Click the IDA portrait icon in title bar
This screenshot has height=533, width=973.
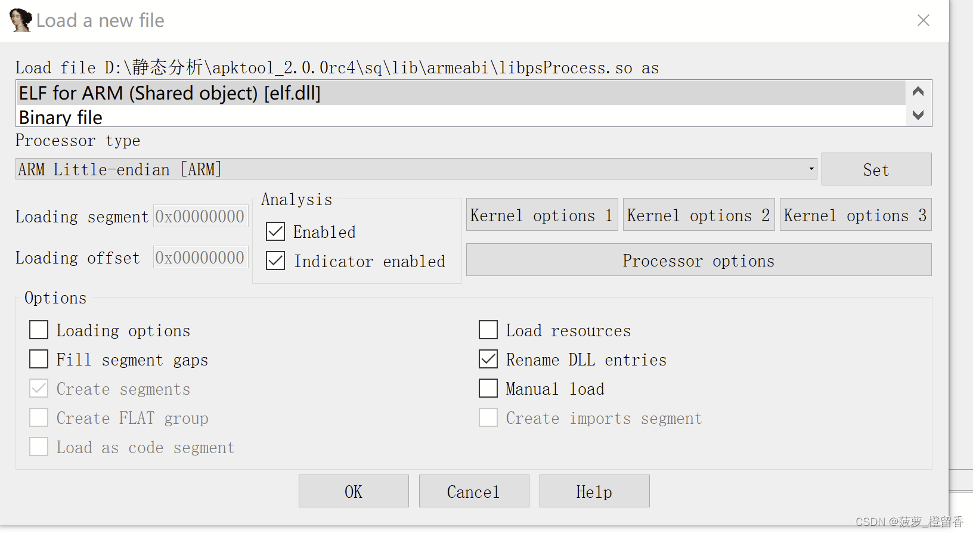[x=20, y=20]
